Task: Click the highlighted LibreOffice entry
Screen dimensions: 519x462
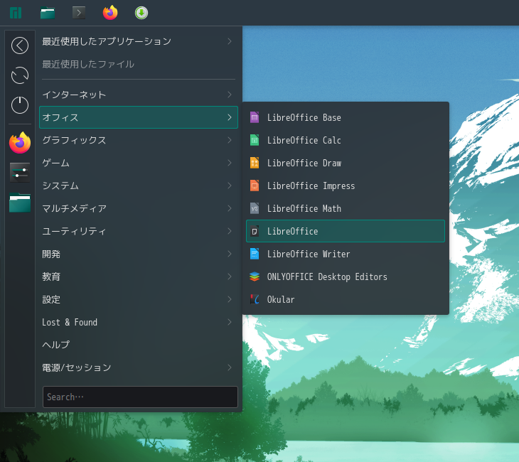Action: (x=346, y=231)
